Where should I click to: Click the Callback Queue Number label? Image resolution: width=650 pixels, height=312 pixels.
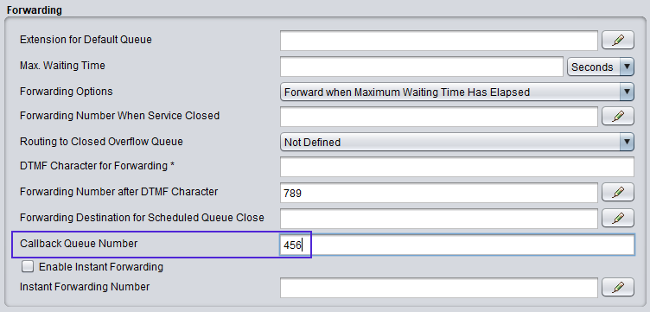(x=79, y=244)
